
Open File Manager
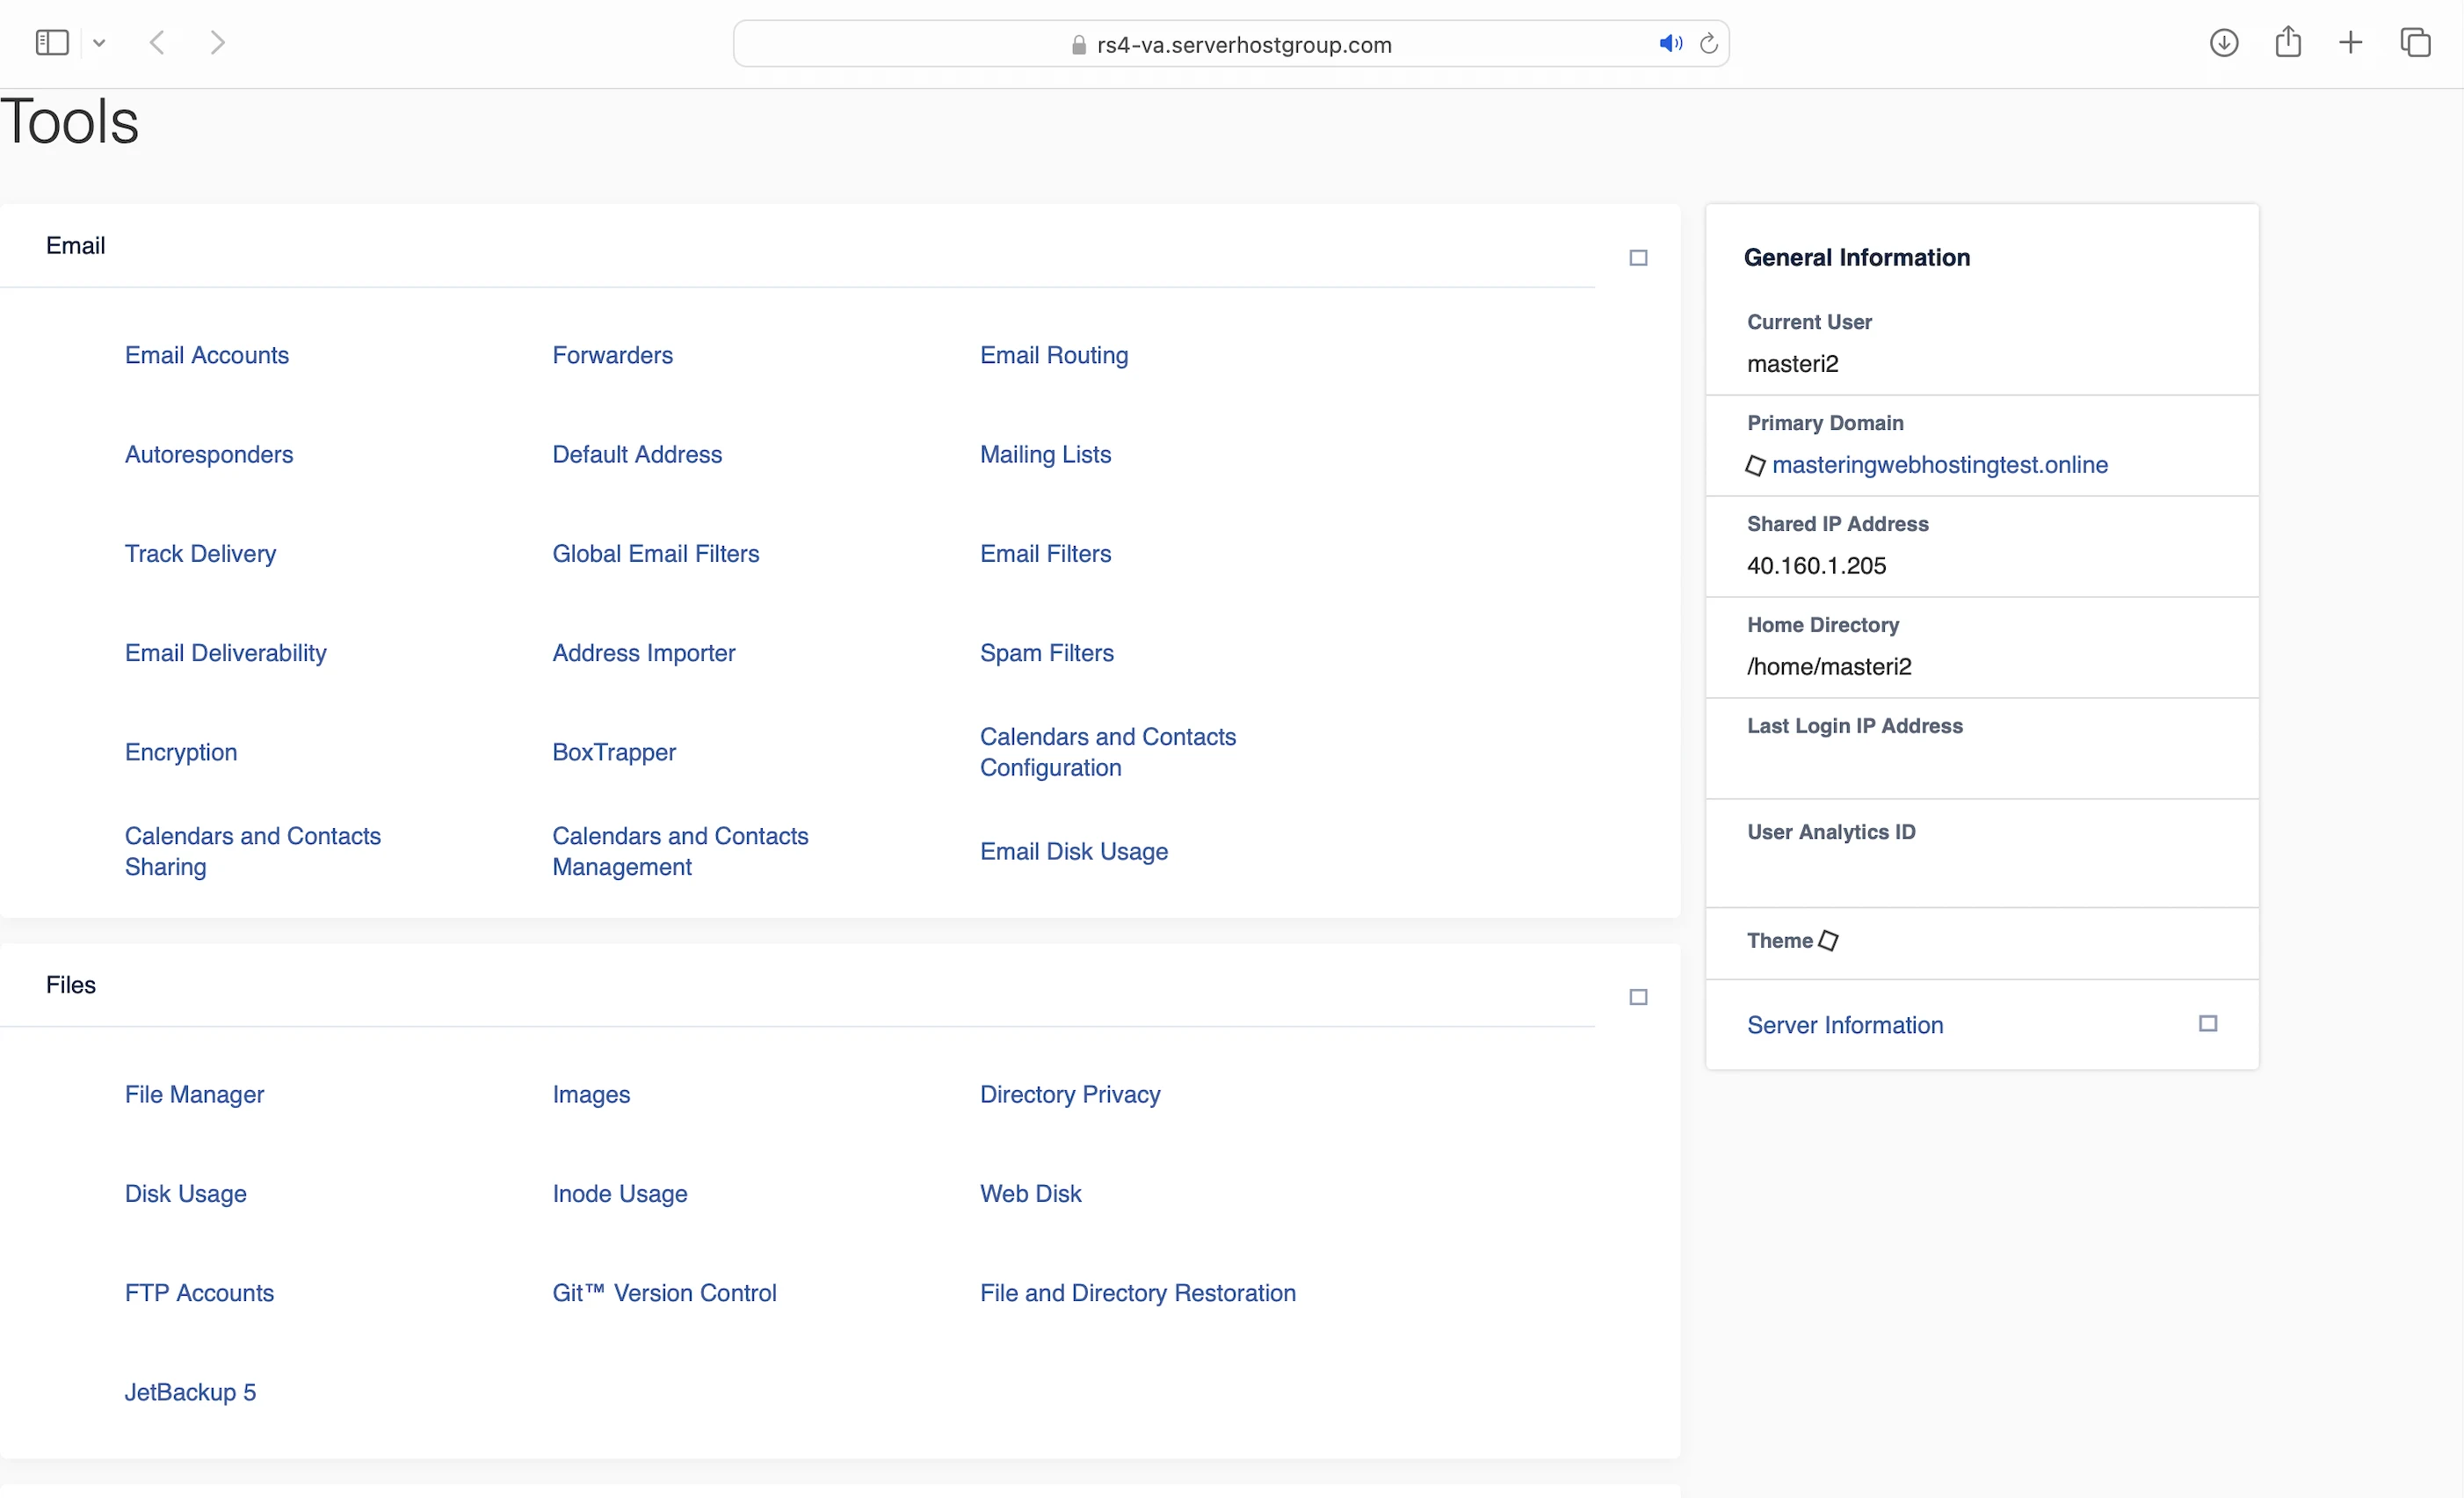[194, 1094]
